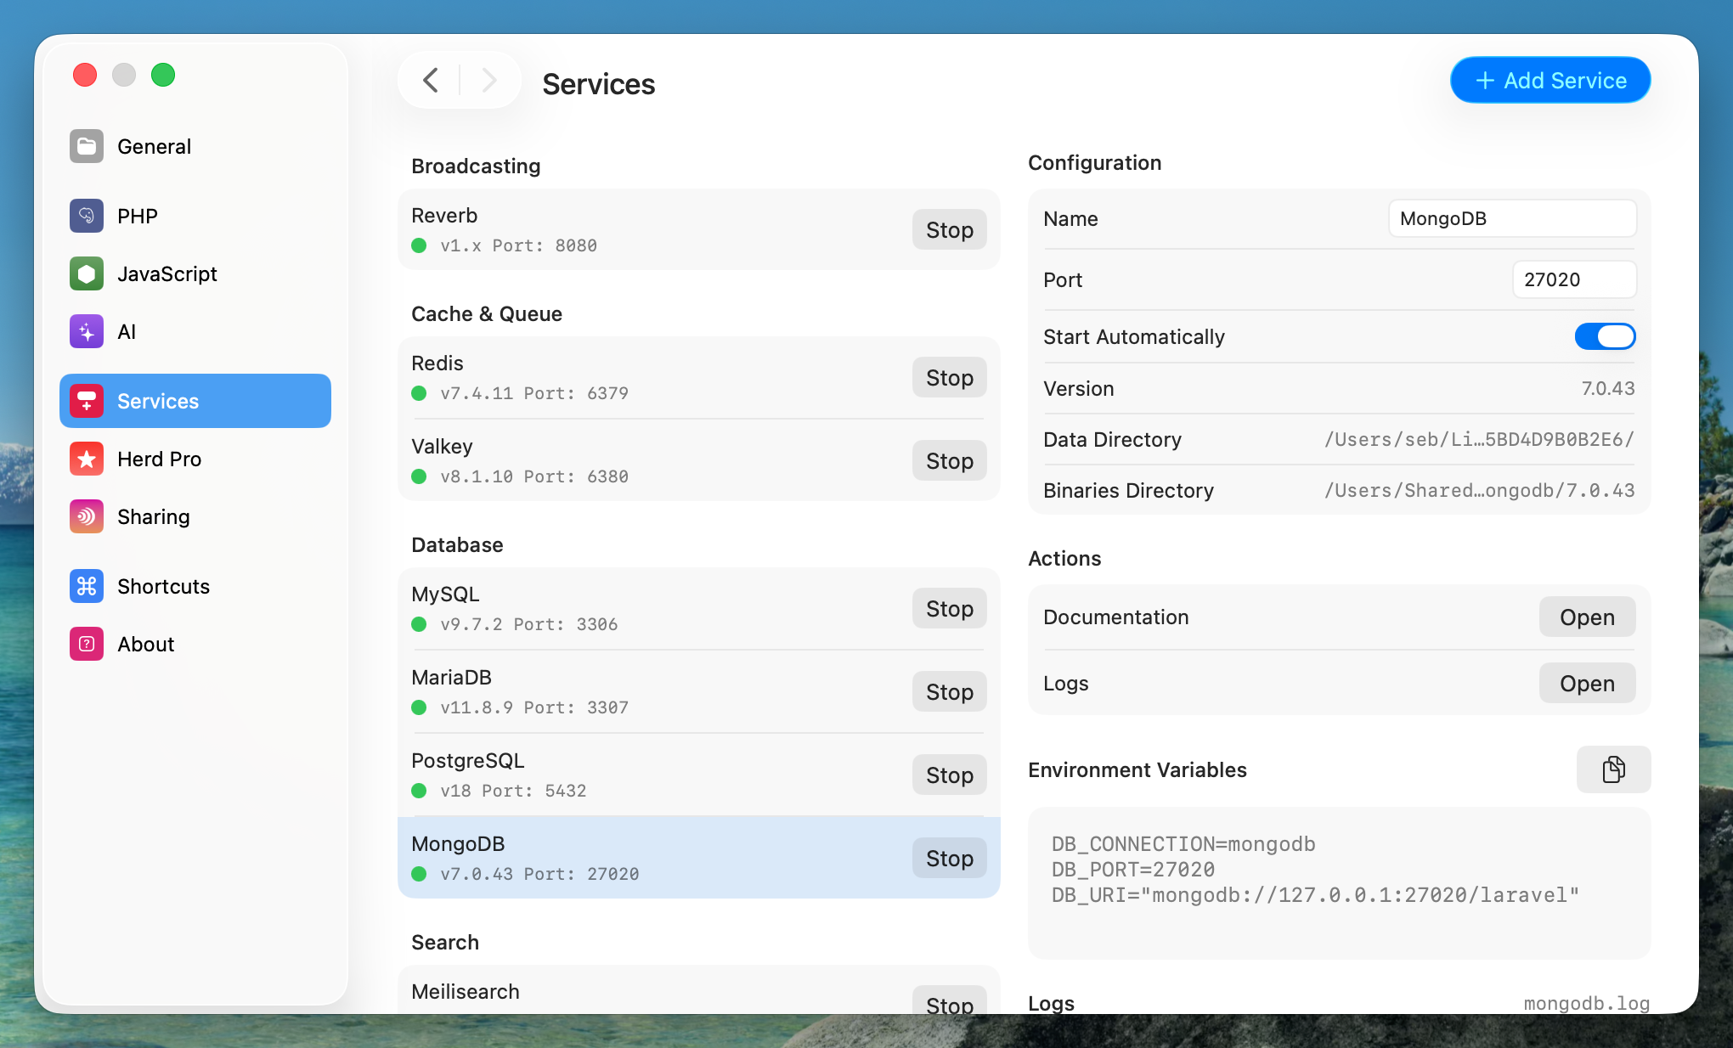
Task: Click the green status dot for MongoDB
Action: coord(419,874)
